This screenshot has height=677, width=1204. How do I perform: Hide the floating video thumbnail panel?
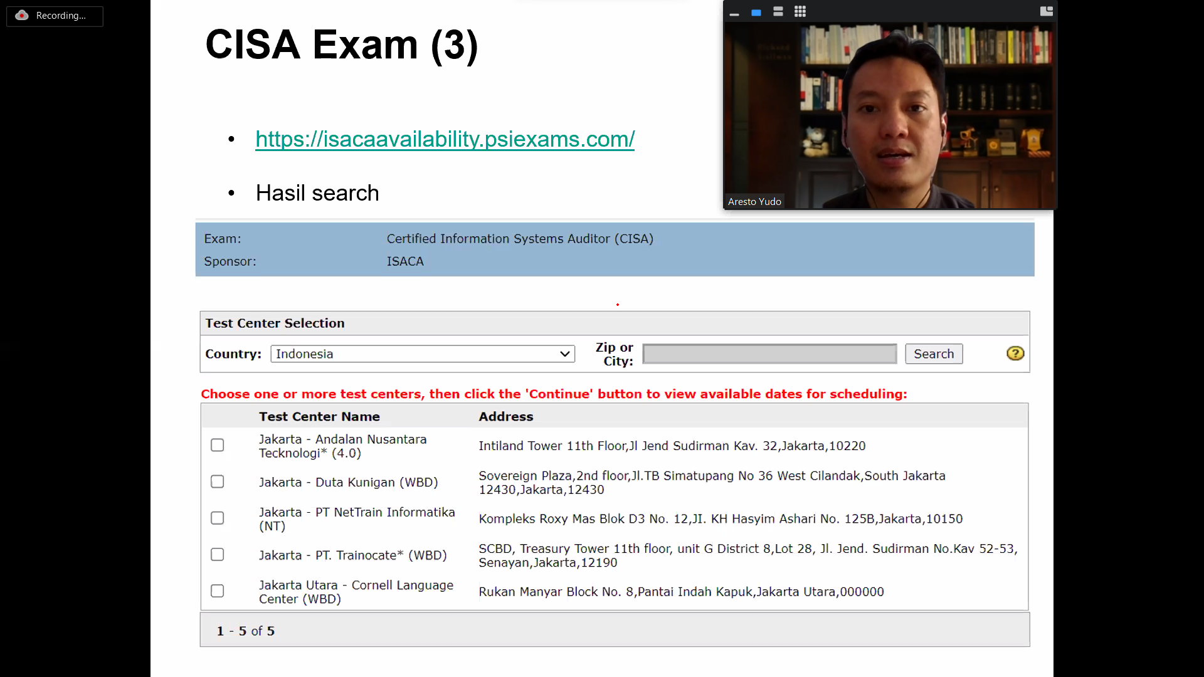point(734,13)
